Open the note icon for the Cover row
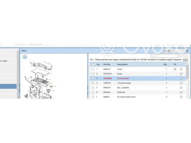191x143 pixels. pos(181,69)
